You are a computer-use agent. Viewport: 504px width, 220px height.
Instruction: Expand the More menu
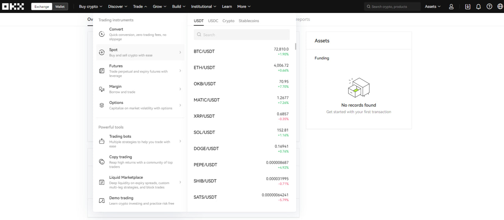click(x=244, y=7)
